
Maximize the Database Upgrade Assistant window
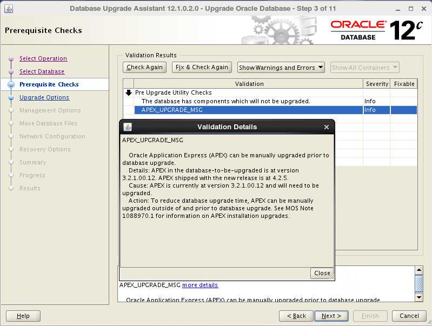[x=411, y=9]
